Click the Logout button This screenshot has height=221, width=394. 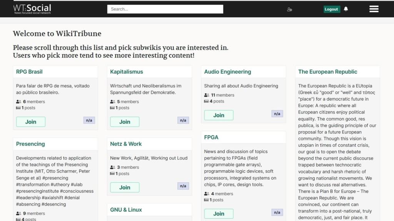[x=331, y=9]
